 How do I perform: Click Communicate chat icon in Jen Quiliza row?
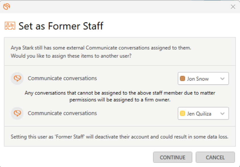(x=17, y=113)
